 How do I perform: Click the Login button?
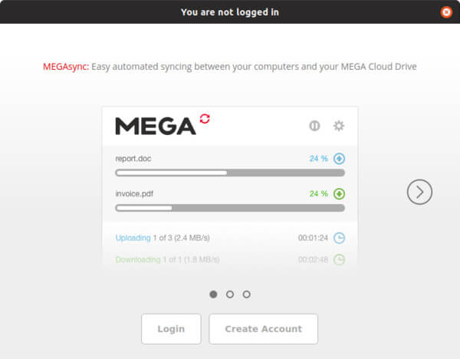pos(171,329)
